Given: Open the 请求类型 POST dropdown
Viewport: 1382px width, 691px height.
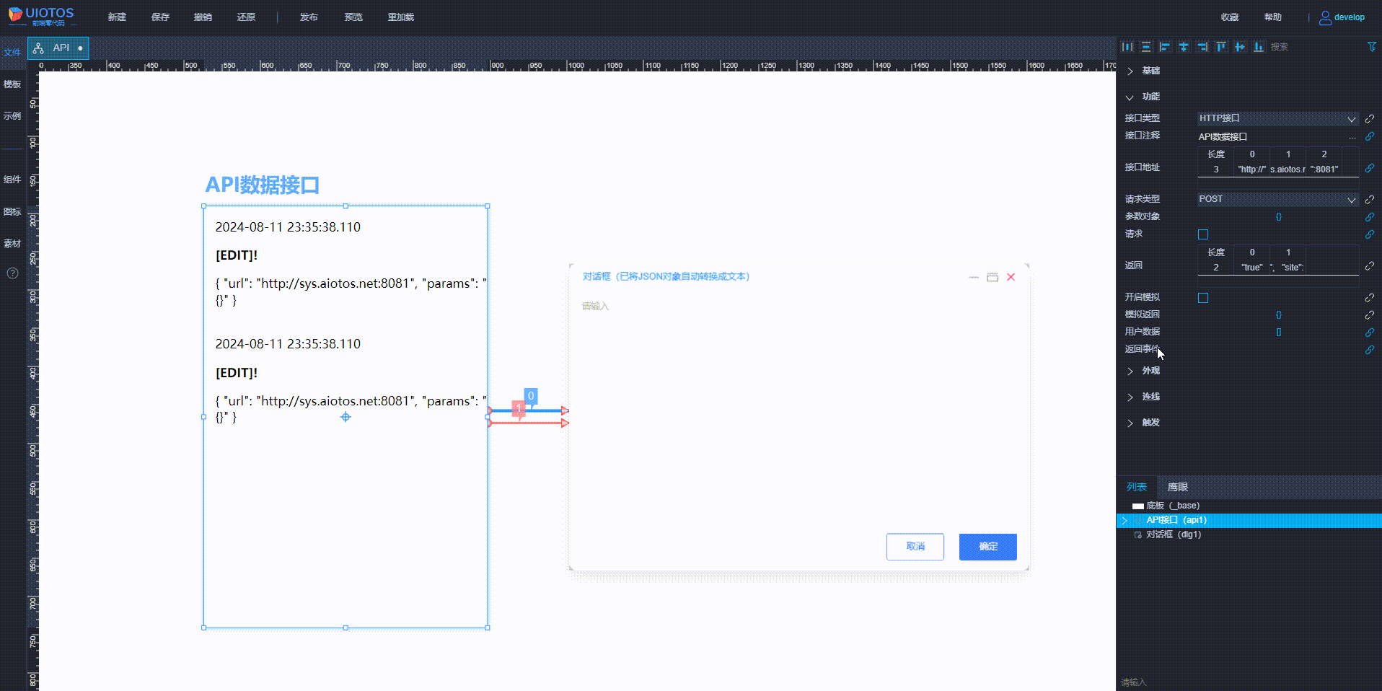Looking at the screenshot, I should click(x=1278, y=199).
